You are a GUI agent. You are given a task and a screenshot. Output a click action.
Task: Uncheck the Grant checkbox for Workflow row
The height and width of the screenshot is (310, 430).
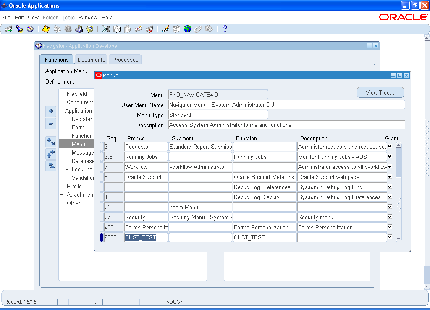390,166
